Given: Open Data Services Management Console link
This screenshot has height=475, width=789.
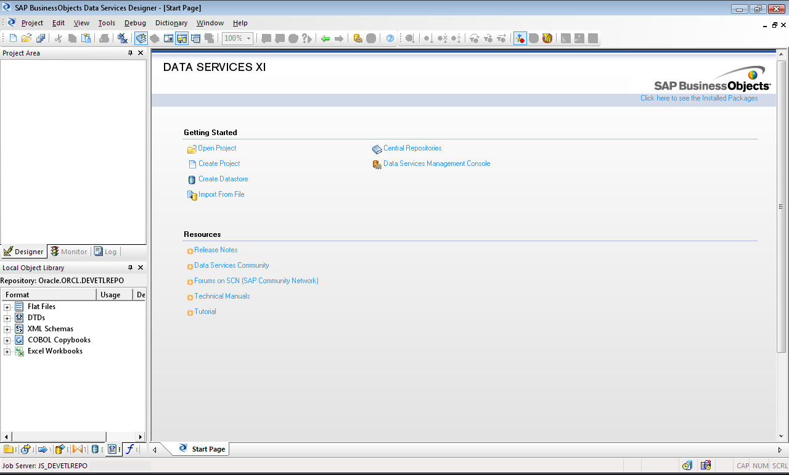Looking at the screenshot, I should click(437, 163).
